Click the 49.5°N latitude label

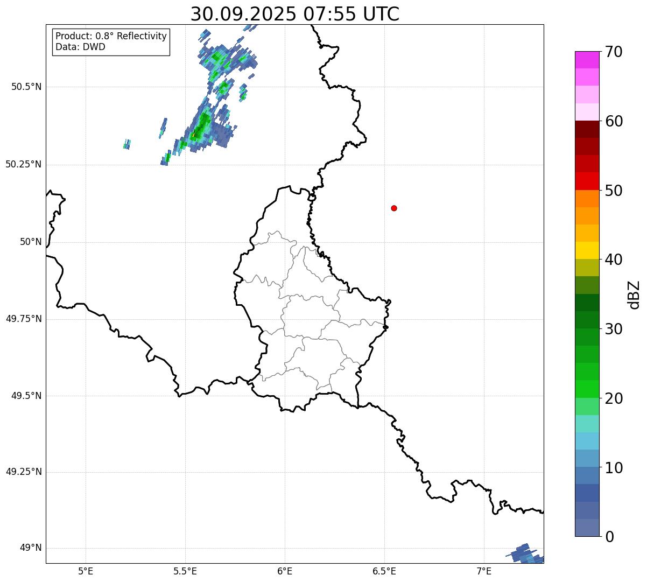[26, 396]
